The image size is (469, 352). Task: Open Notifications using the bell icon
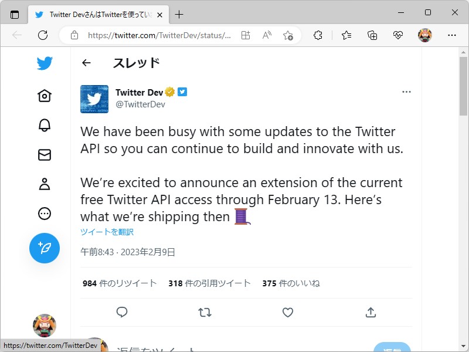pyautogui.click(x=44, y=125)
